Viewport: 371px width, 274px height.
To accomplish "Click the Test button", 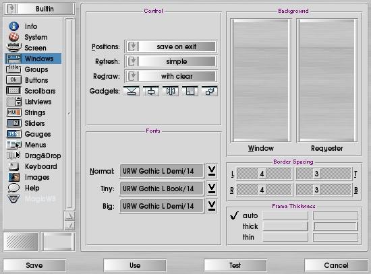I will pyautogui.click(x=235, y=265).
